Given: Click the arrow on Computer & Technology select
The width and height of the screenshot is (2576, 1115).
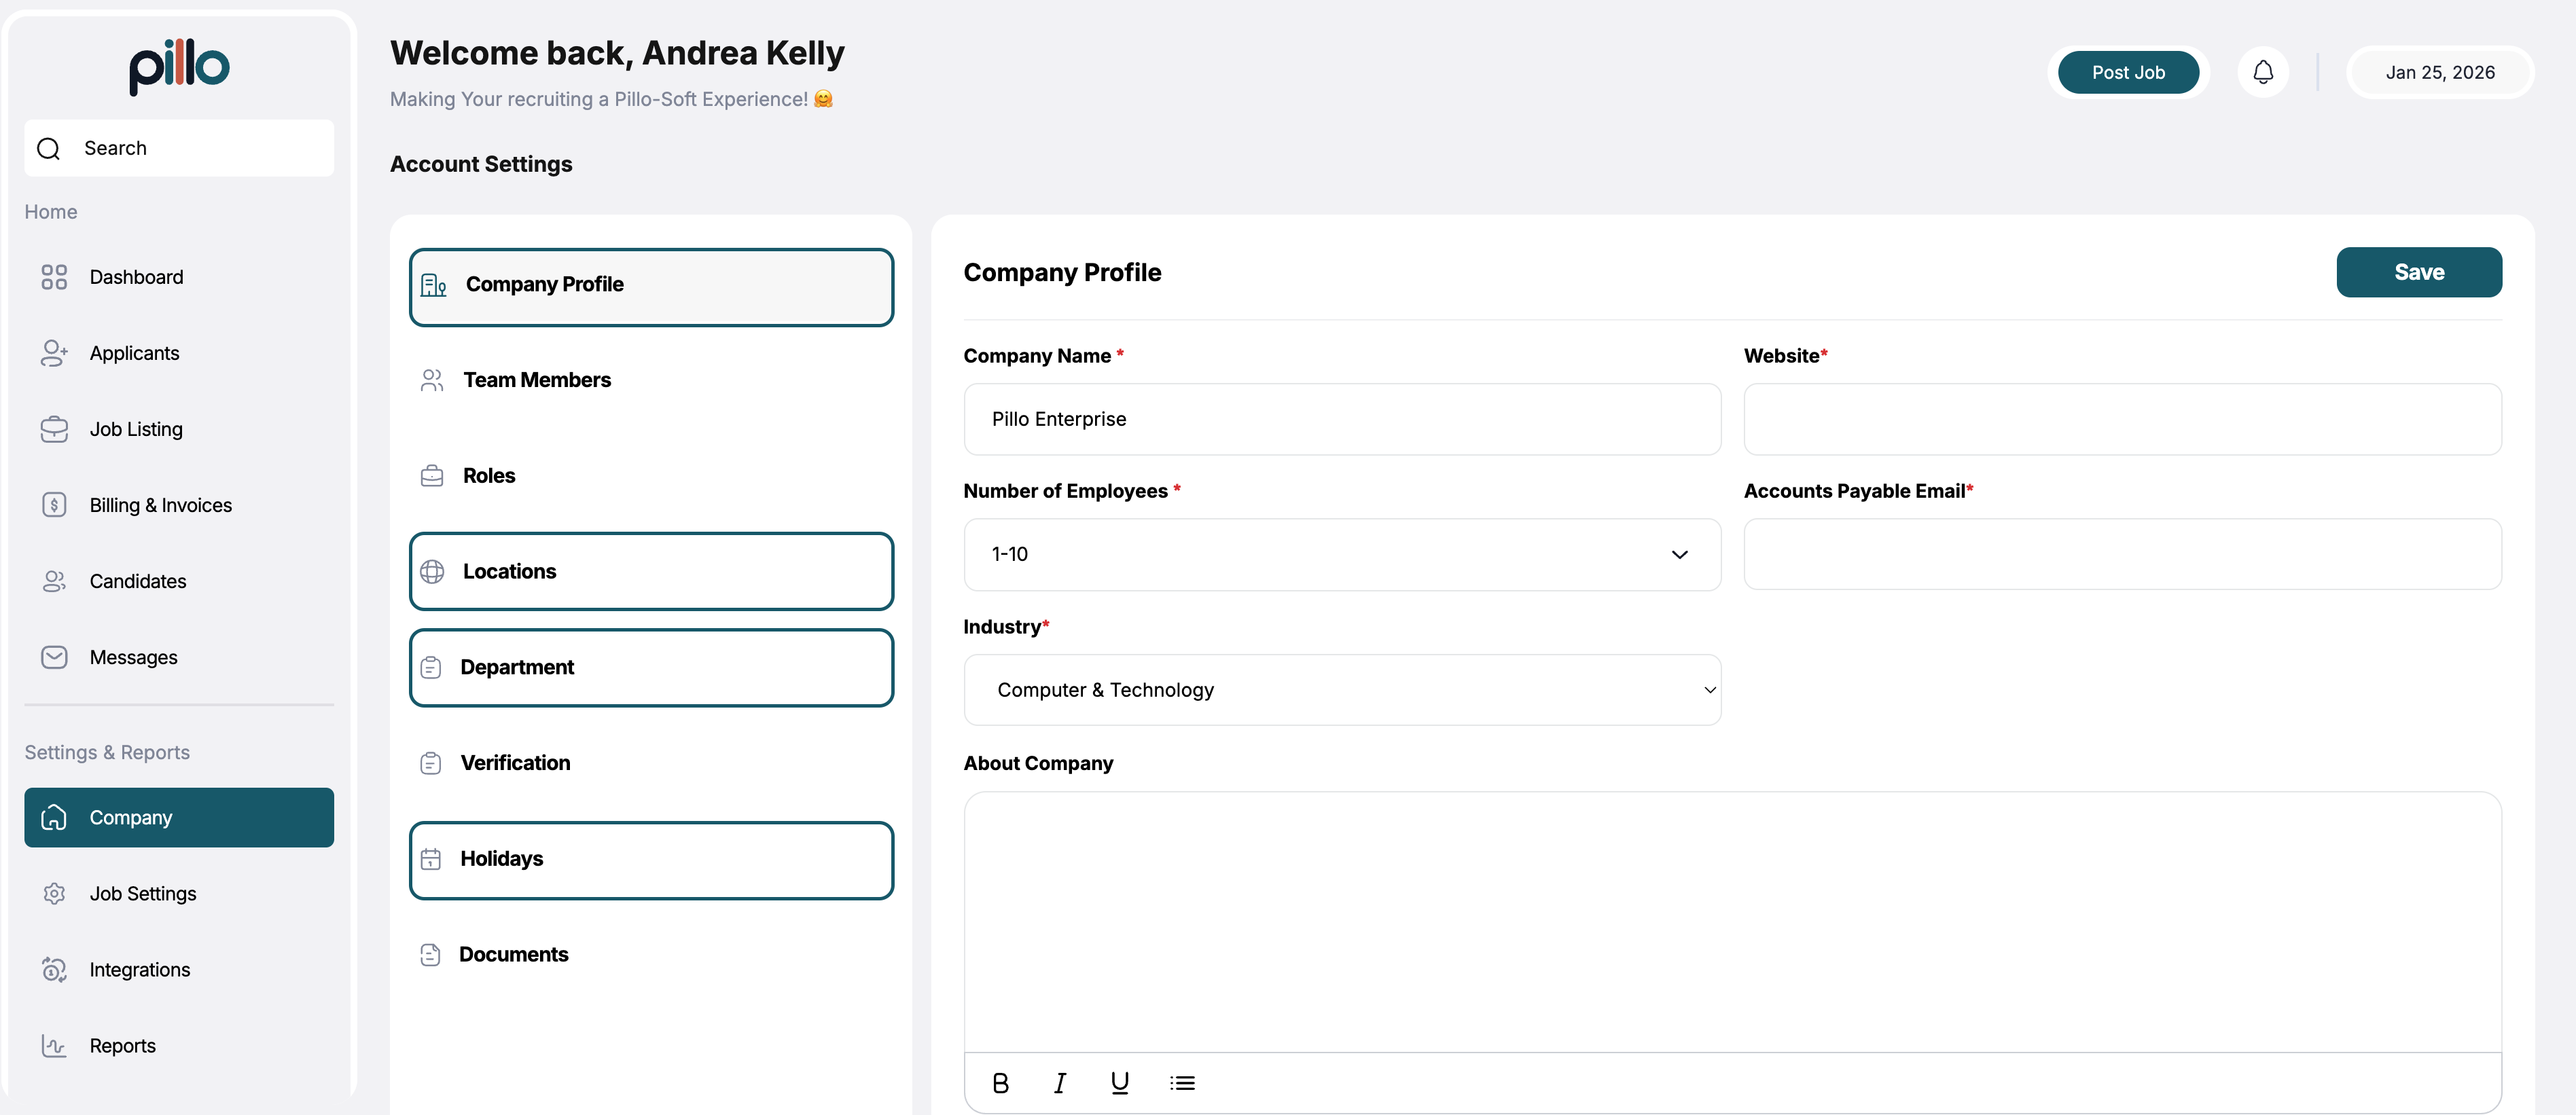Looking at the screenshot, I should 1709,690.
